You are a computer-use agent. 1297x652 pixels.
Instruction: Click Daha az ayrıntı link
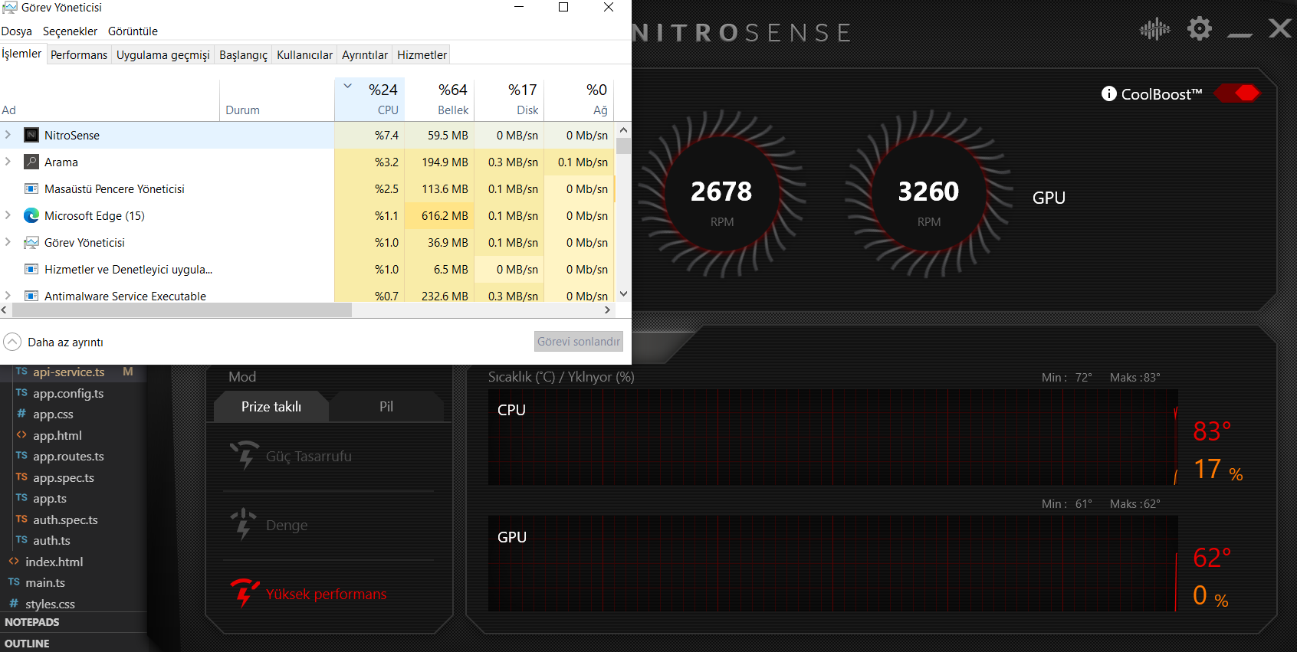click(x=65, y=342)
